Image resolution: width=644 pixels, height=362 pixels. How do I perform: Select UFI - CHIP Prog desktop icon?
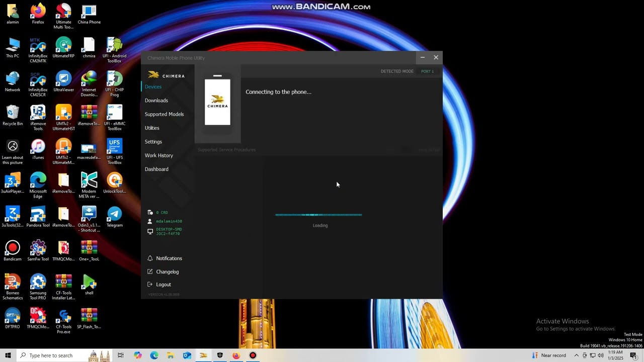pos(114,84)
